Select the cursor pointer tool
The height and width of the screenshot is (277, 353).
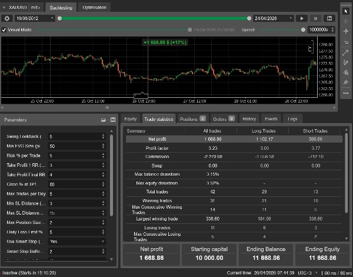(x=346, y=11)
